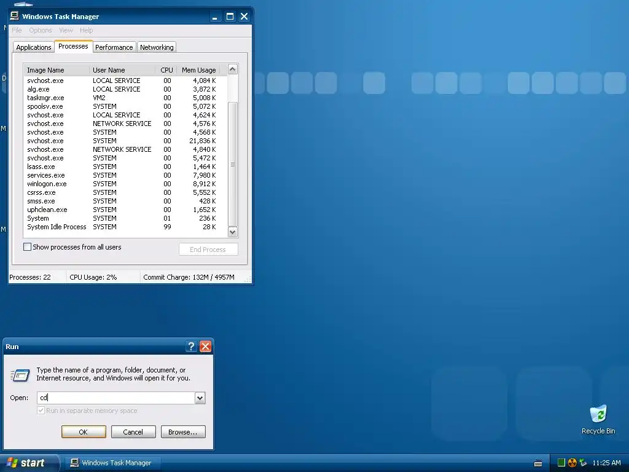Click OK in the Run dialog
The width and height of the screenshot is (629, 472).
84,432
